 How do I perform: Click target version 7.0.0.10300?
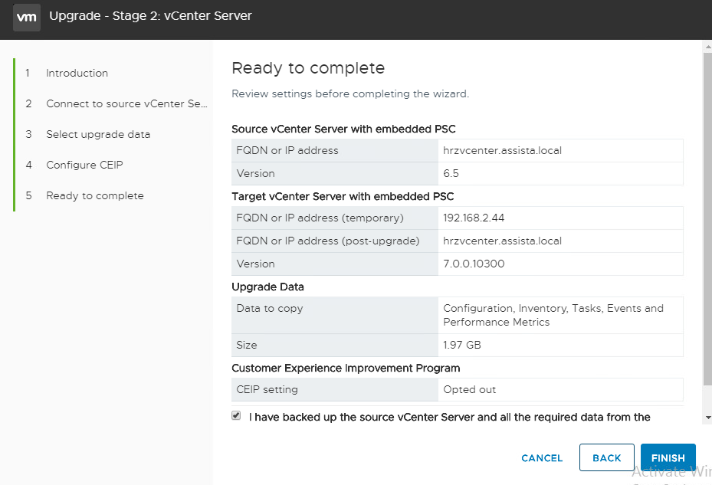point(474,264)
